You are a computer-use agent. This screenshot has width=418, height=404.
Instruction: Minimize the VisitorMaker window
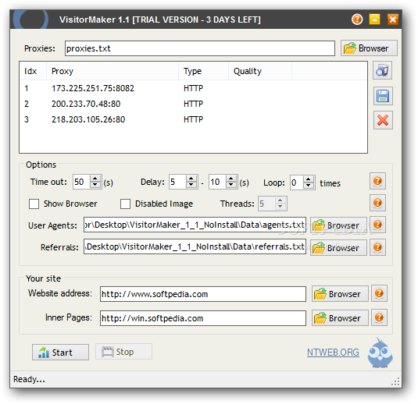click(x=374, y=19)
